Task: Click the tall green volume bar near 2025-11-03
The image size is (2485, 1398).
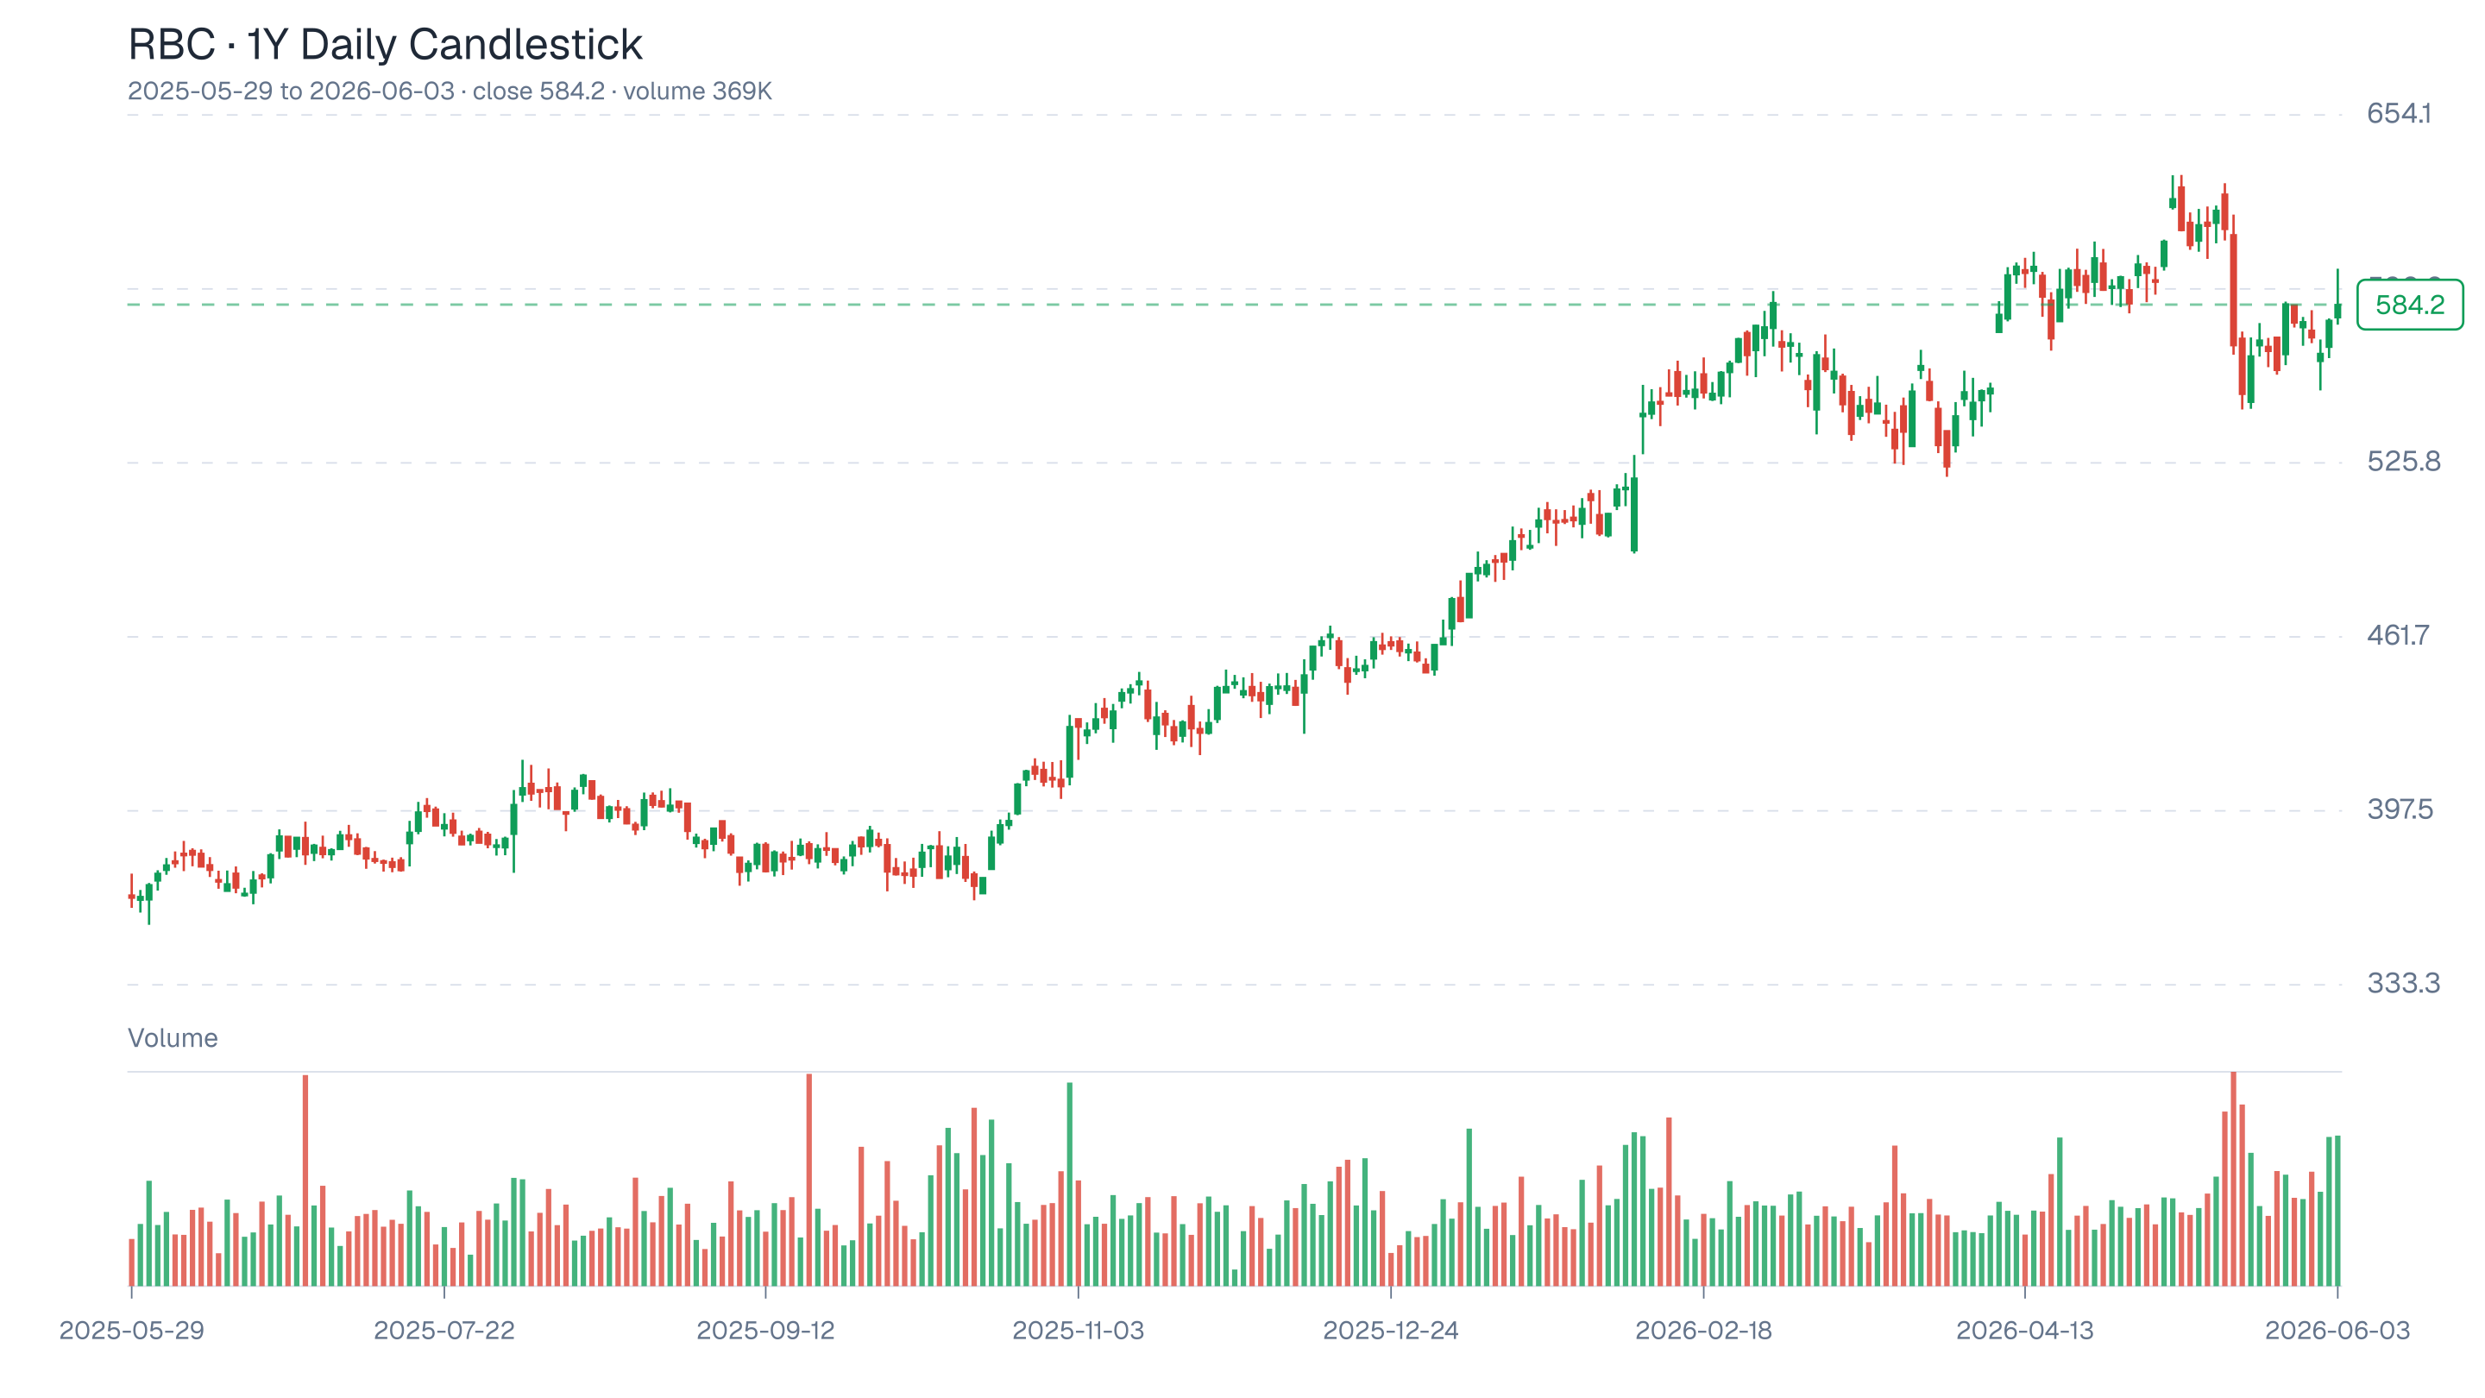Action: [1070, 1185]
